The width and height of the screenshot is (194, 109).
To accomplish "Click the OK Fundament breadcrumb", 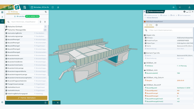I will (184, 15).
